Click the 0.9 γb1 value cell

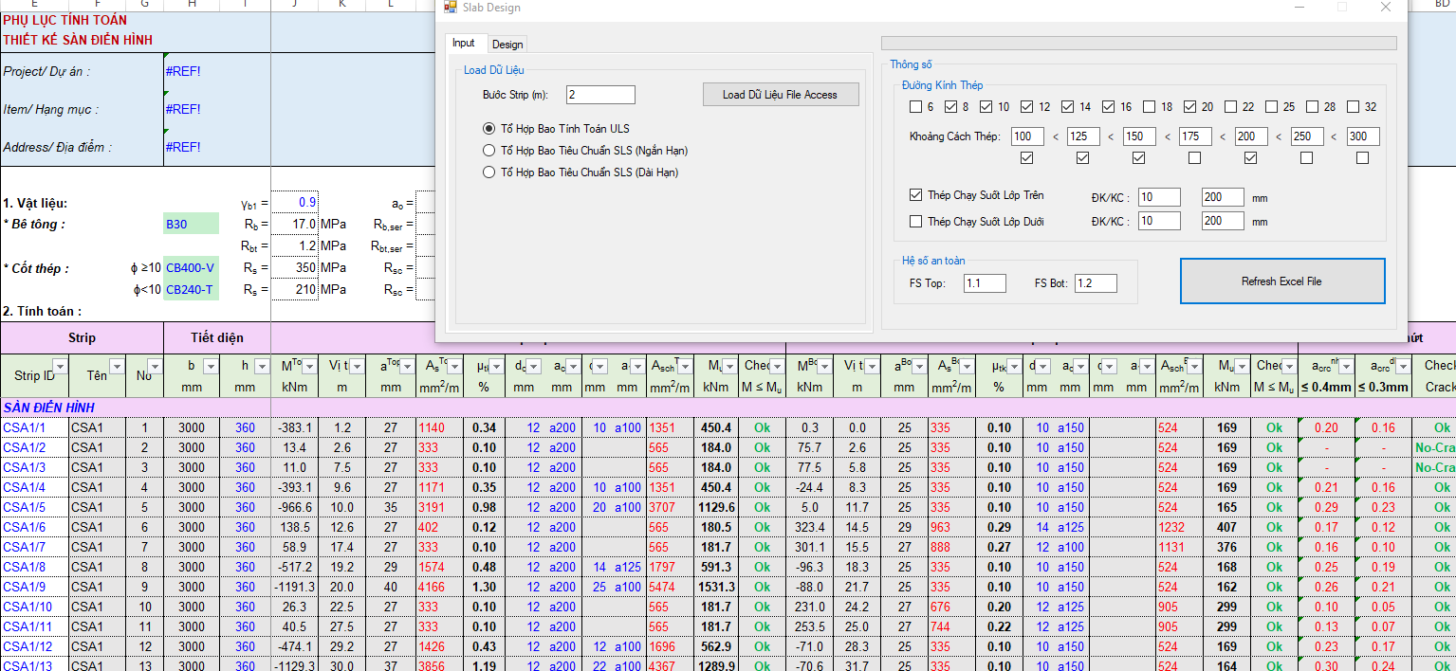coord(295,203)
